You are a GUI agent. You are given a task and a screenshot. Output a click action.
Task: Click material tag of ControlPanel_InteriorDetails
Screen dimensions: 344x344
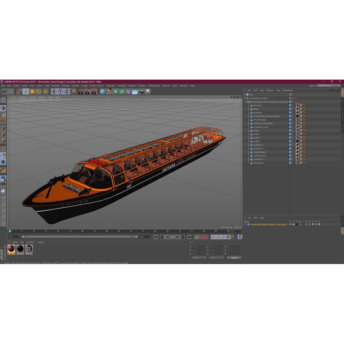point(297,116)
